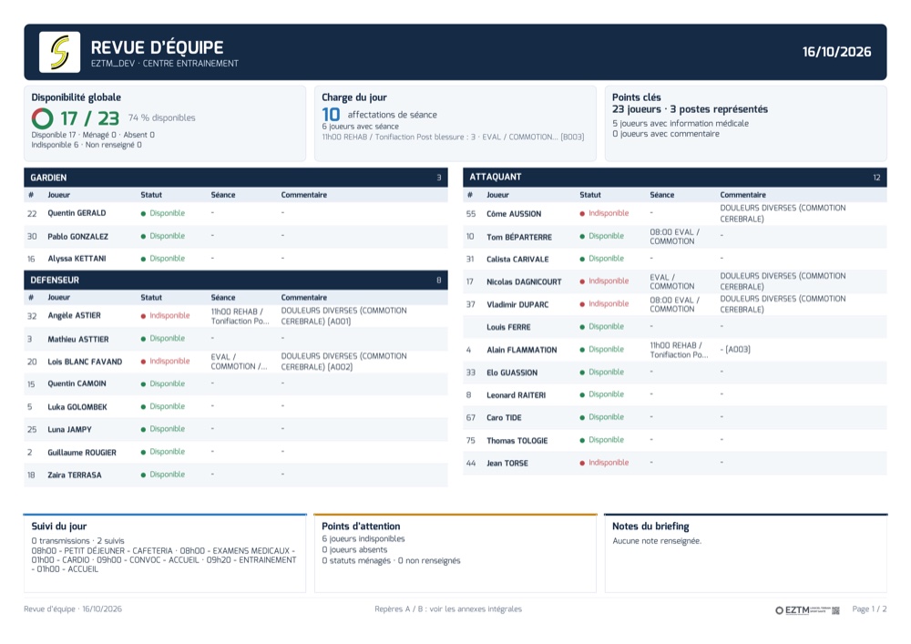Click green status dot for Zaira TERRASA
This screenshot has height=644, width=911.
[x=143, y=475]
